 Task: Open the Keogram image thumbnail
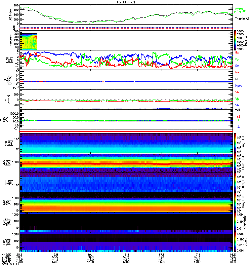tap(28, 42)
